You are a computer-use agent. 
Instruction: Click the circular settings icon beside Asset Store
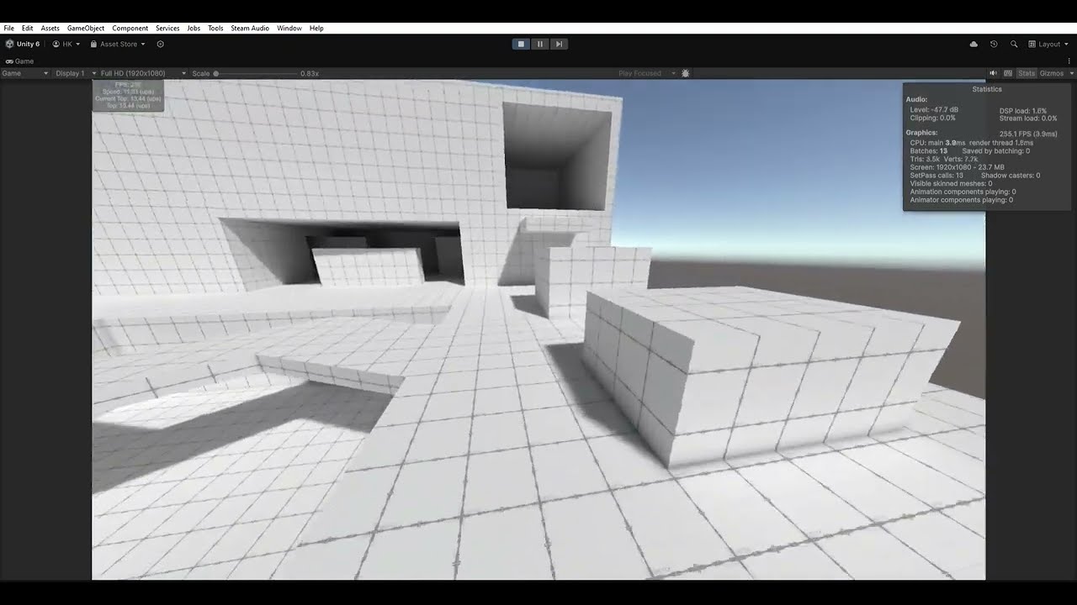(161, 44)
